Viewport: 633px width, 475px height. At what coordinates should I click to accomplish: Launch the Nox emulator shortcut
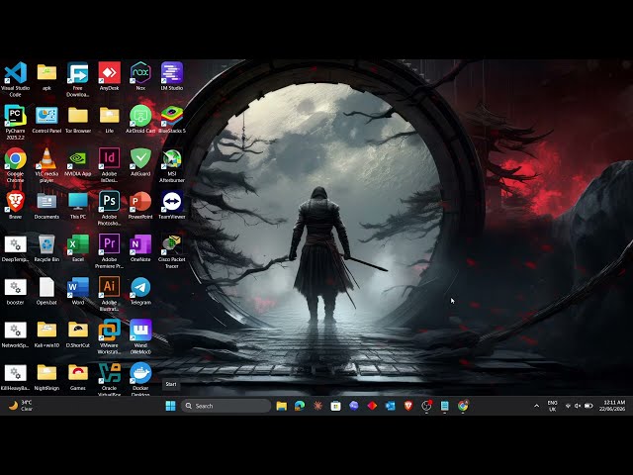140,76
